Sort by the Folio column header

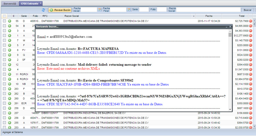35,16
